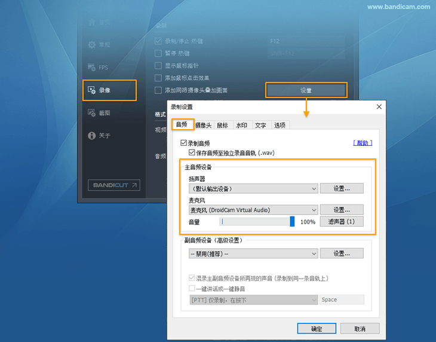Switch to the 文字 tab
Viewport: 436px width, 342px height.
(x=261, y=126)
